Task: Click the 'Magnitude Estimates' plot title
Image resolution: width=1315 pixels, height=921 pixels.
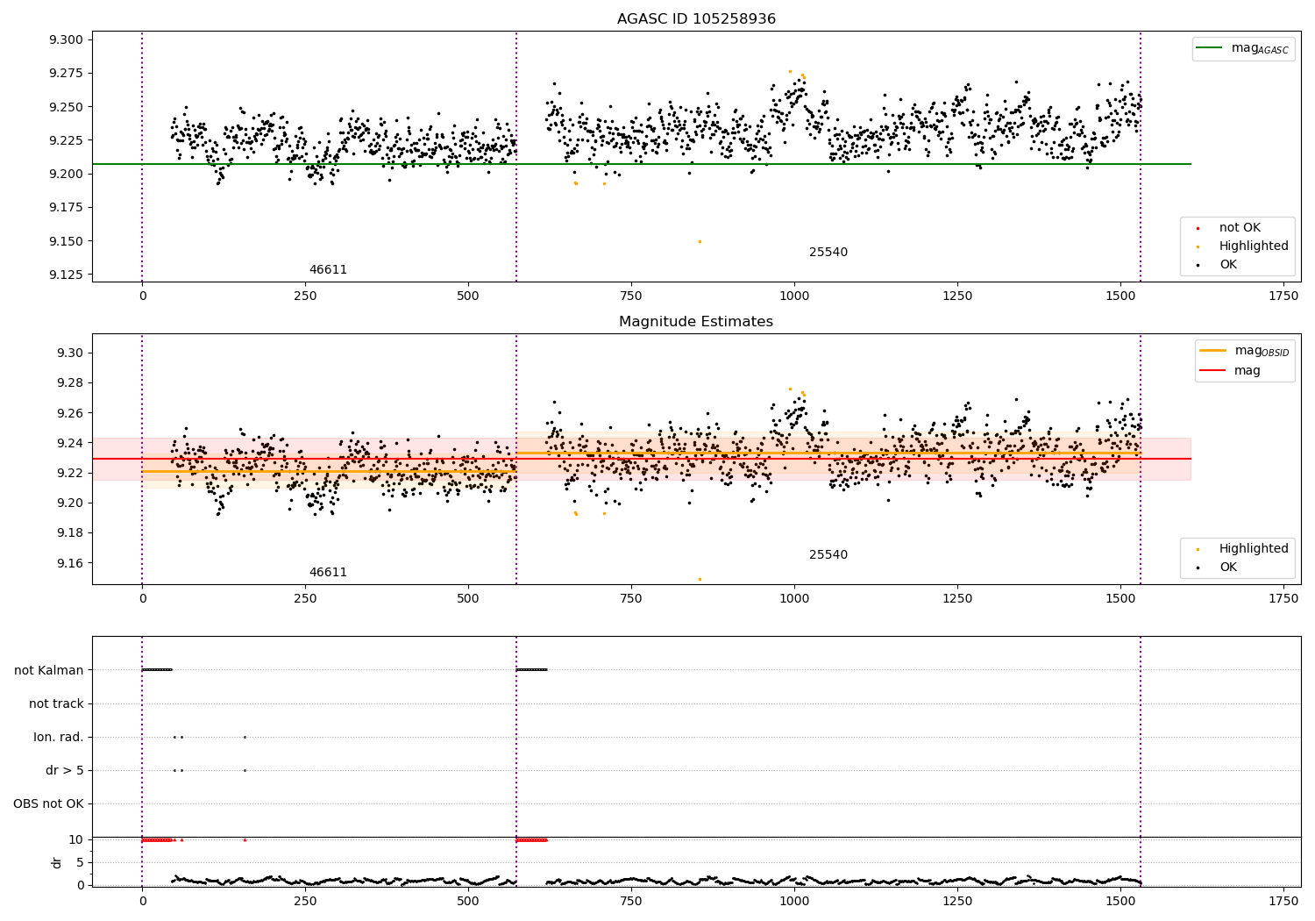Action: 696,322
